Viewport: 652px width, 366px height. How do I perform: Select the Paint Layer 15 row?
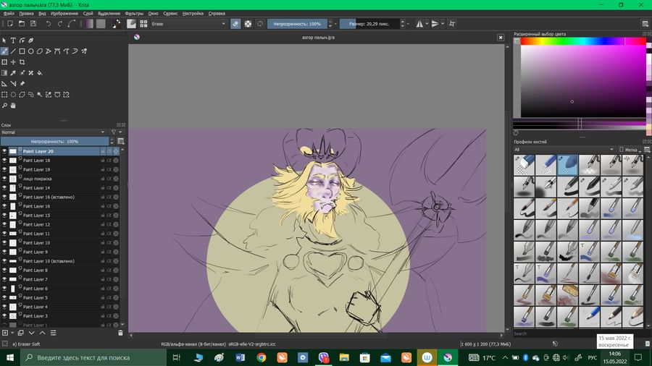point(60,216)
